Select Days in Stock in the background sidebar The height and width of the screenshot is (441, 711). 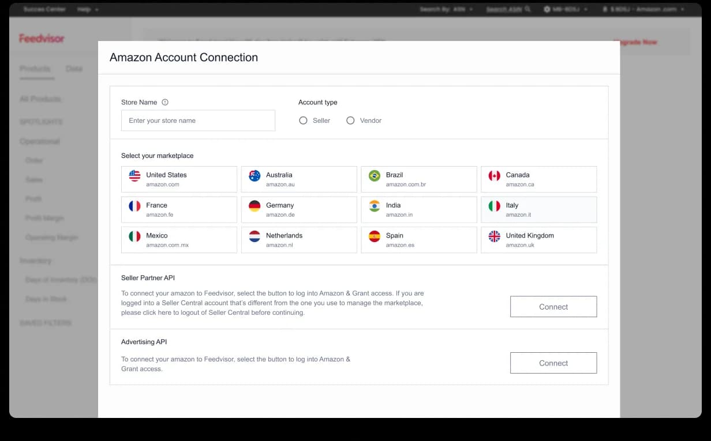(x=46, y=299)
